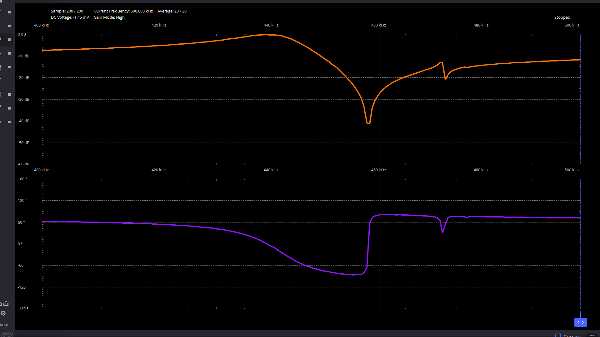Click the Gain Mode: High readout
Viewport: 600px width, 337px height.
(x=109, y=17)
